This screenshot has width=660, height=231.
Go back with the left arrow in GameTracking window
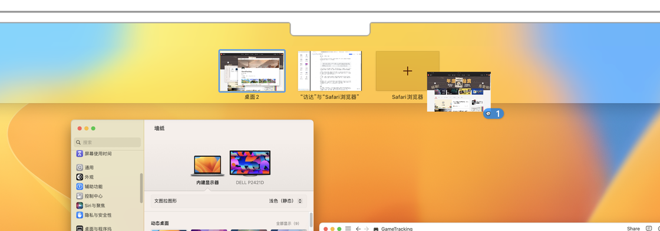pyautogui.click(x=358, y=229)
